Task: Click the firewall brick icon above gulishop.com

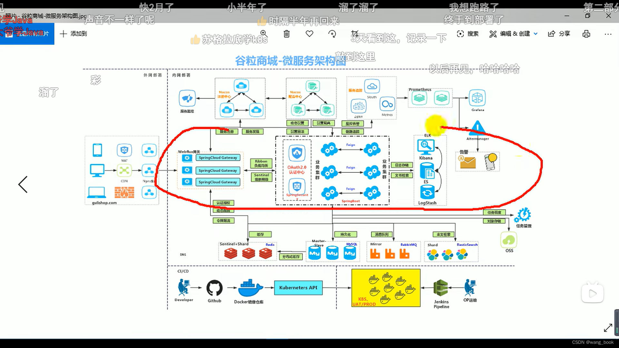Action: pyautogui.click(x=124, y=192)
